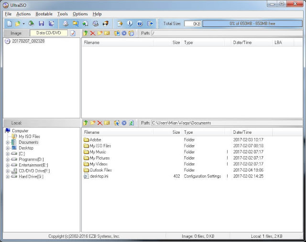Click the Mount to Virtual Drive icon
Screen dimensions: 306x242
[96, 23]
